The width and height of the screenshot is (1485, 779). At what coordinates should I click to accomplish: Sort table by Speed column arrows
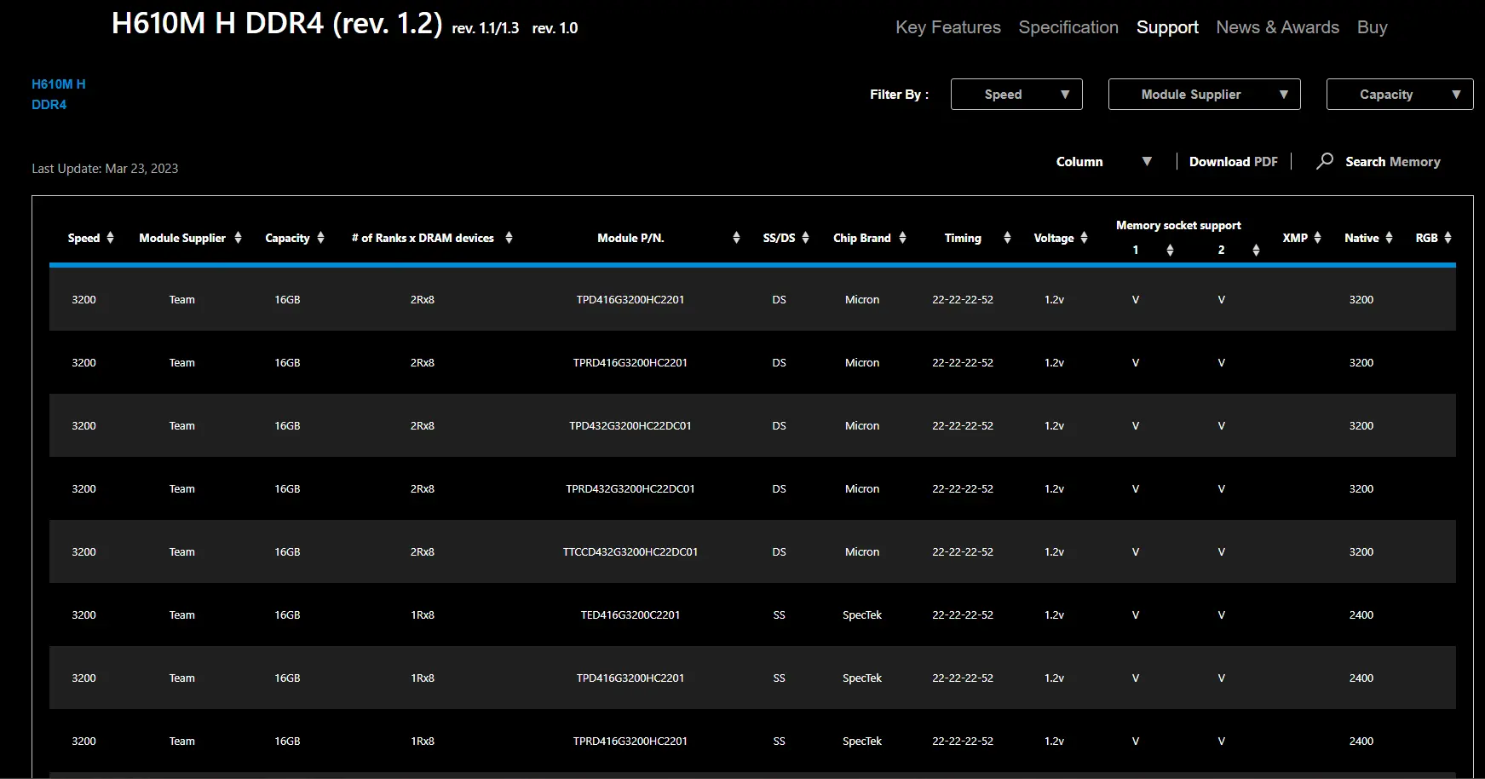click(x=110, y=238)
